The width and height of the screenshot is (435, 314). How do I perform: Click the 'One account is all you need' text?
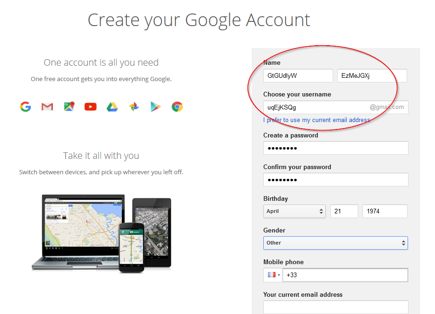pyautogui.click(x=101, y=62)
